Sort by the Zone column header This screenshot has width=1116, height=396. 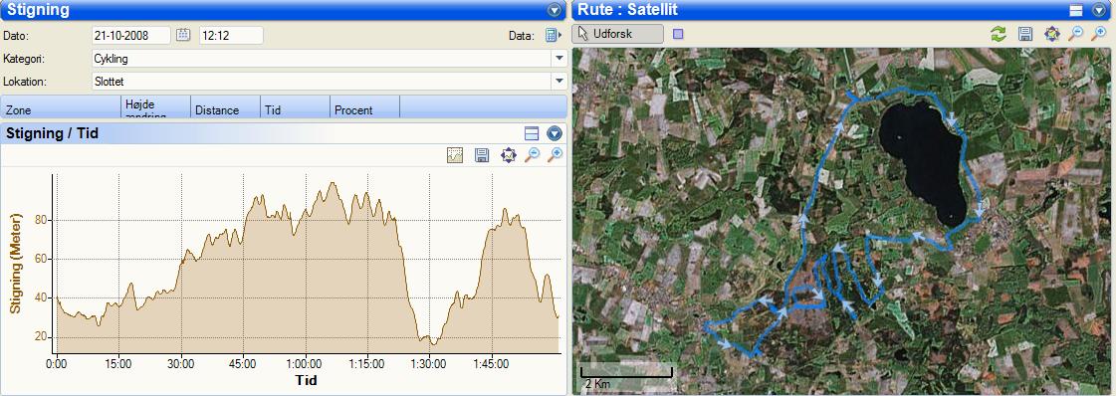61,107
